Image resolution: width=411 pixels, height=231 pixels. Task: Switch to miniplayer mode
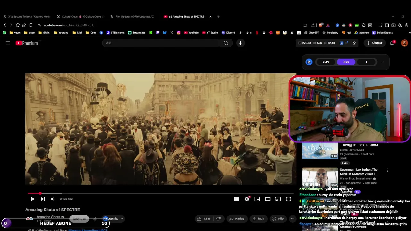[257, 199]
